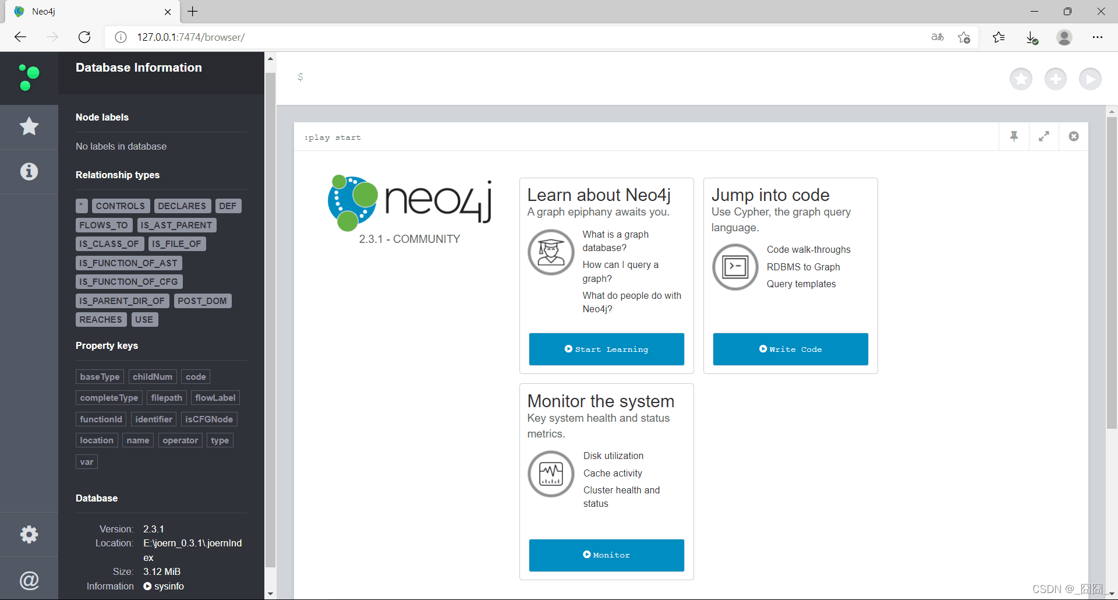Click the terminal icon in Jump into code
1118x600 pixels.
(735, 267)
